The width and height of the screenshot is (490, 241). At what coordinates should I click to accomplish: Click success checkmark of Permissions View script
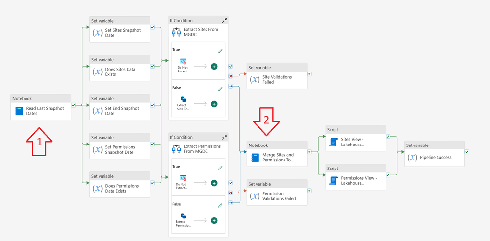pyautogui.click(x=388, y=175)
